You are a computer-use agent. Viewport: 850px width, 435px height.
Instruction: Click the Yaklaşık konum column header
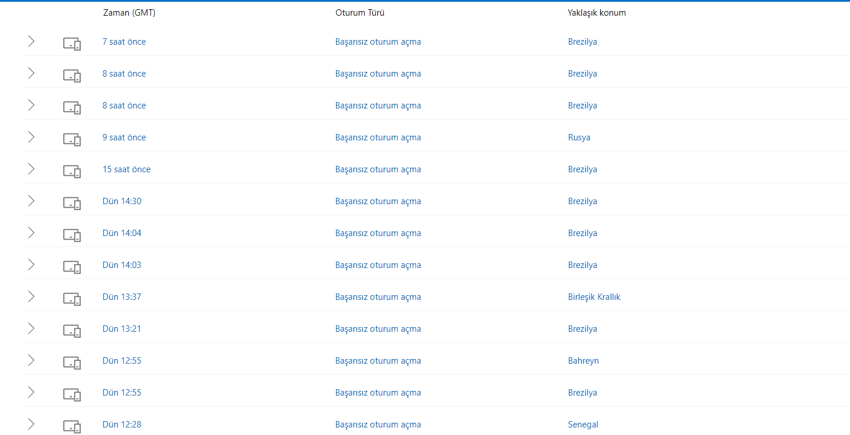coord(596,13)
